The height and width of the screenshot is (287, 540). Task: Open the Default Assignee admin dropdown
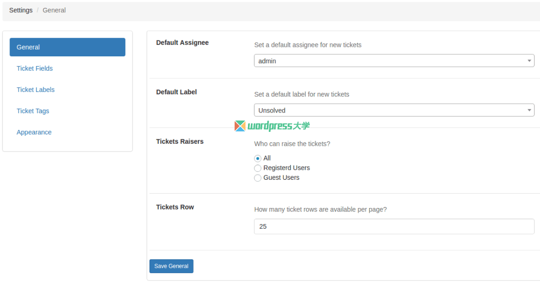click(x=394, y=61)
